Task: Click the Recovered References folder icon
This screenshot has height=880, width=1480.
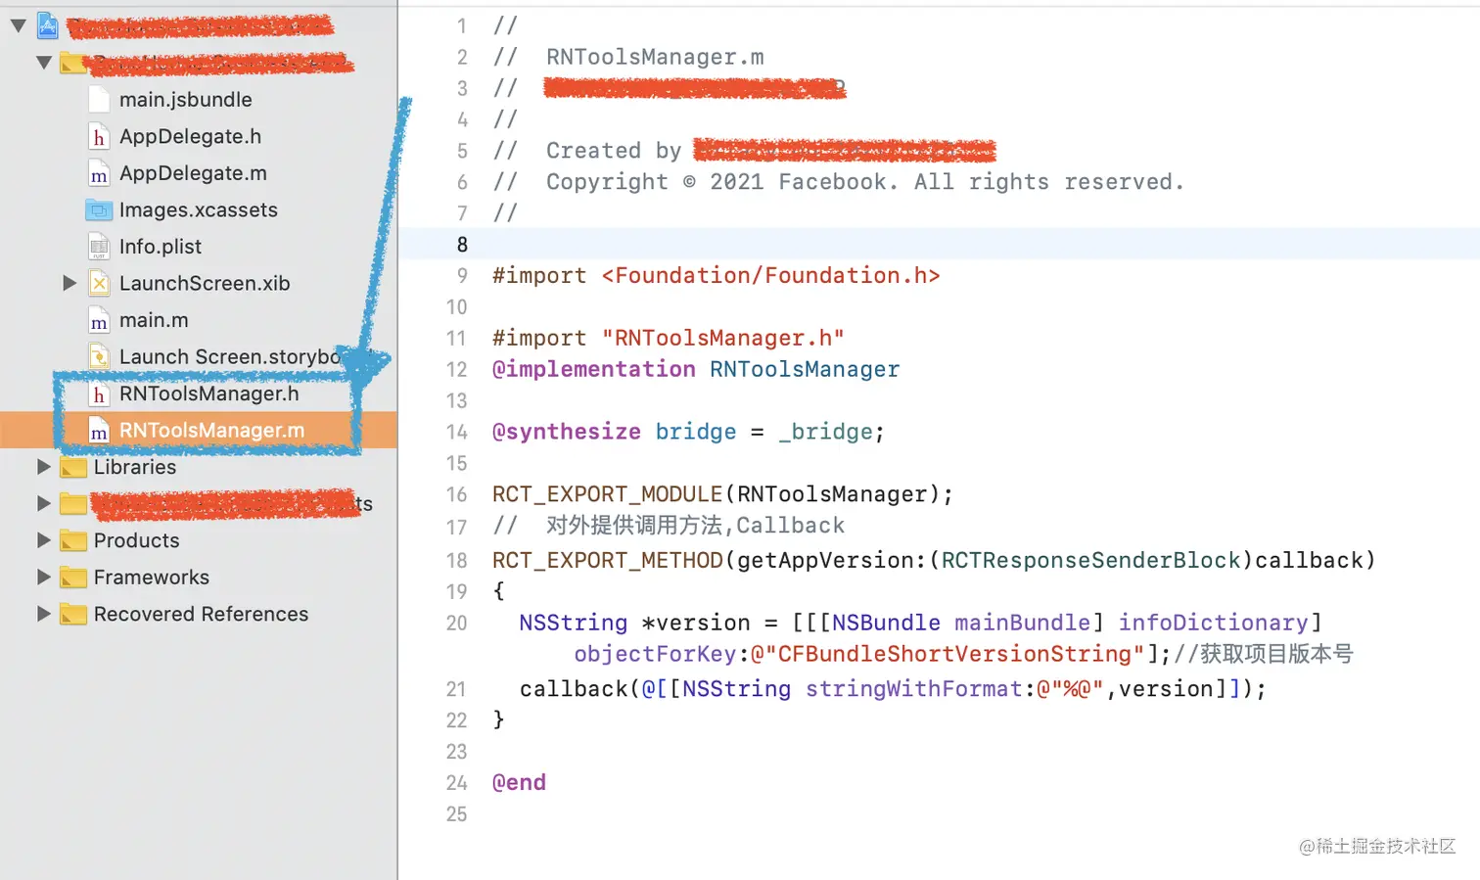Action: tap(72, 615)
